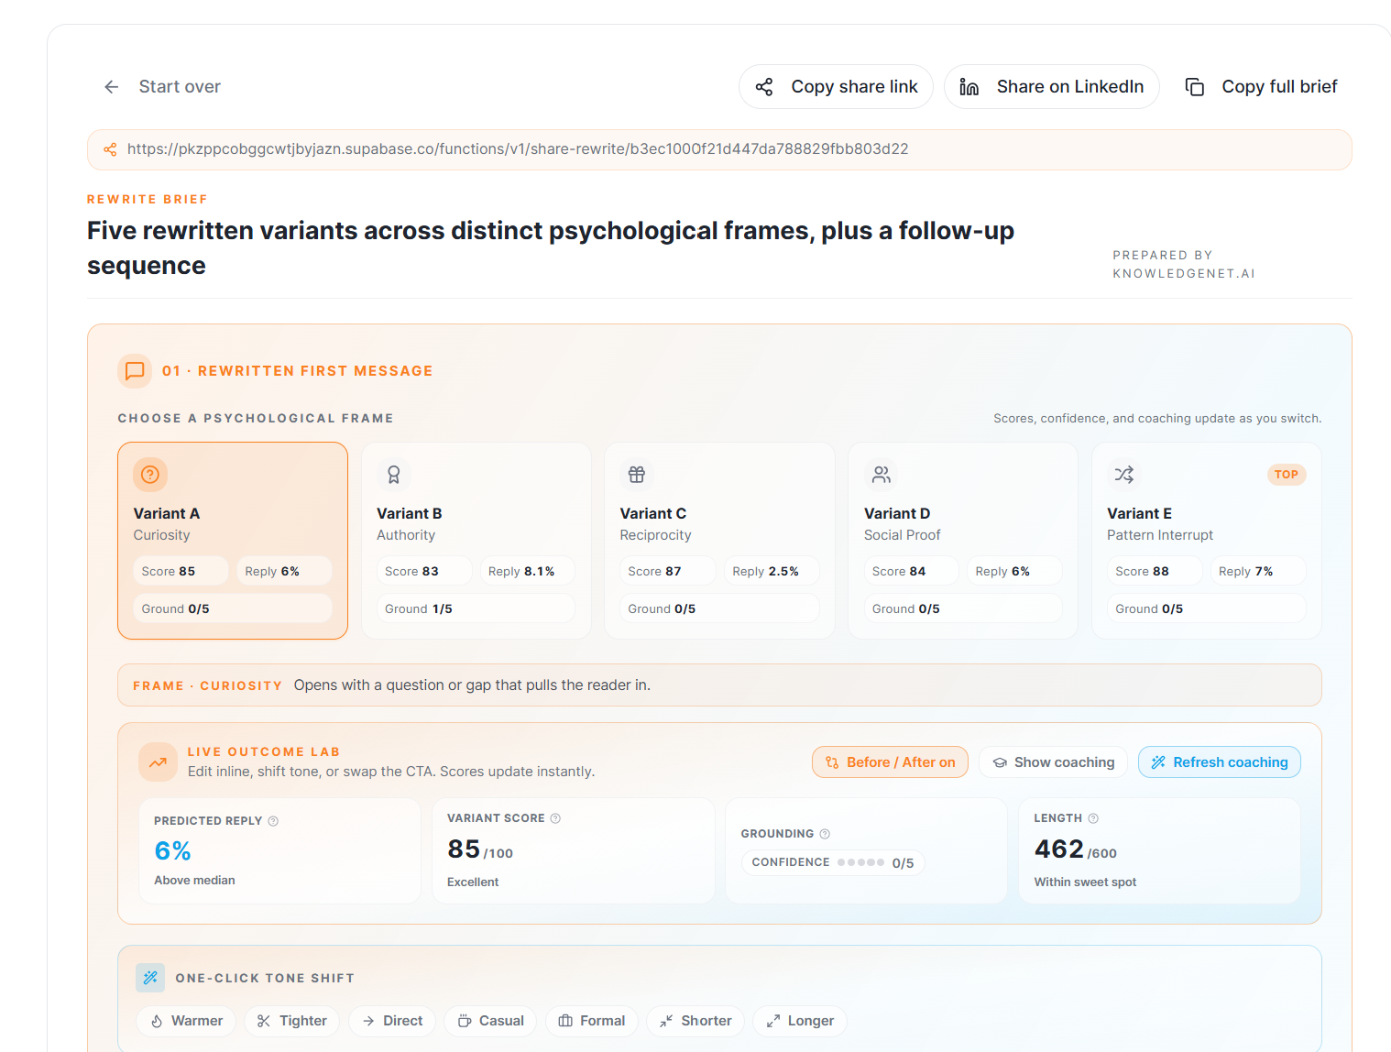This screenshot has height=1052, width=1391.
Task: Click the award ribbon icon on Variant B
Action: pos(394,475)
